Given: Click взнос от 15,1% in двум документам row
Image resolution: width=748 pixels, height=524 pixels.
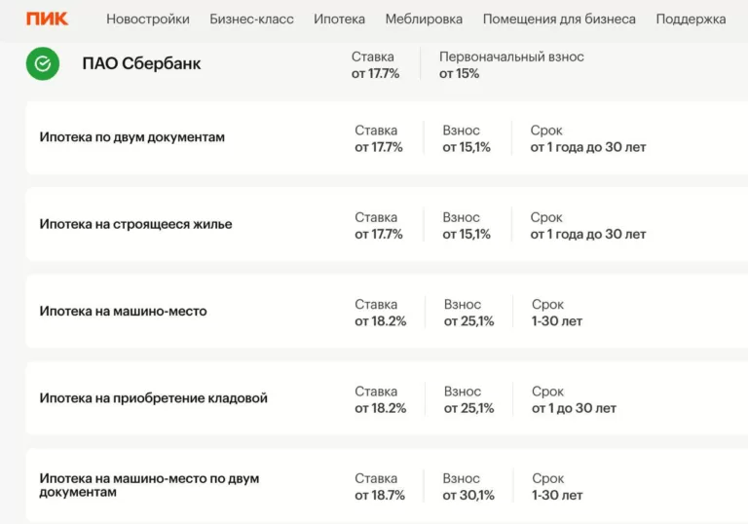Looking at the screenshot, I should tap(467, 147).
